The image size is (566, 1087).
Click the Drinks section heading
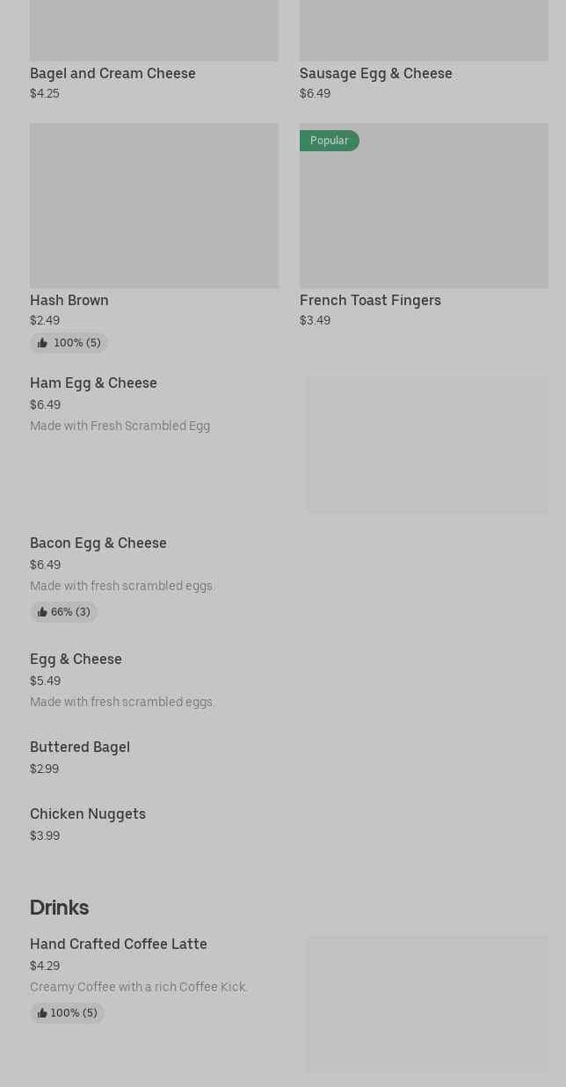(x=59, y=907)
